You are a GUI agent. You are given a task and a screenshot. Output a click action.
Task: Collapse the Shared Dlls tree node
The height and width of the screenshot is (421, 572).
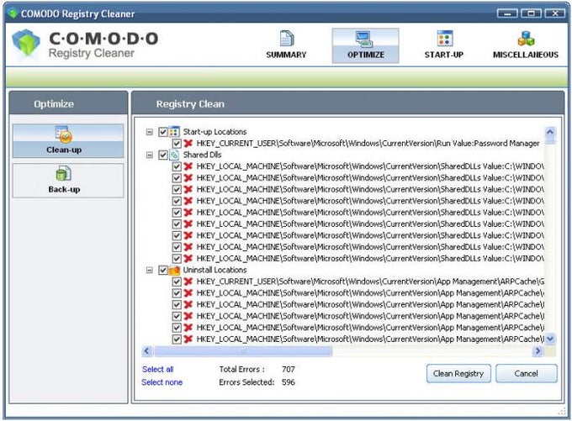(149, 155)
